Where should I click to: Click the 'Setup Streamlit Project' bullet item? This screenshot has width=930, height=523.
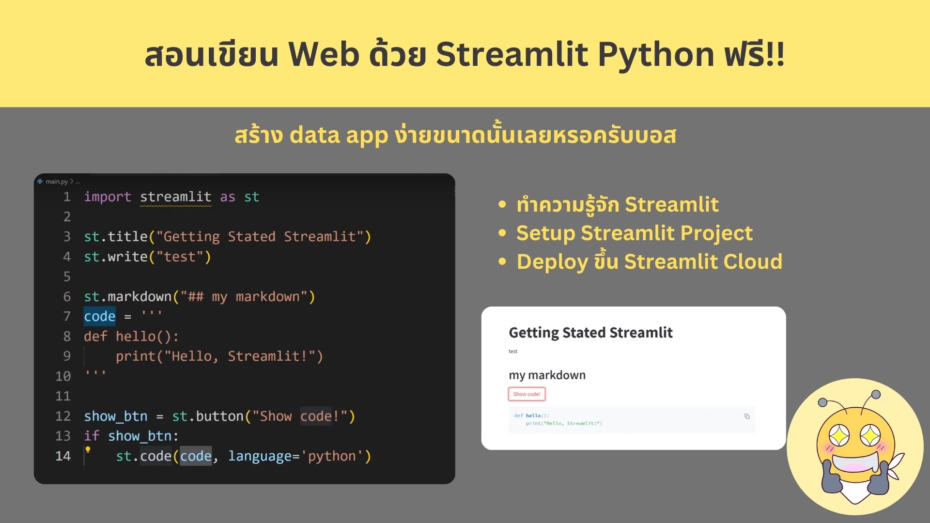click(x=634, y=233)
